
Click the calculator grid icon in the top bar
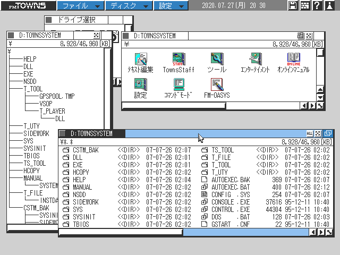pyautogui.click(x=304, y=5)
